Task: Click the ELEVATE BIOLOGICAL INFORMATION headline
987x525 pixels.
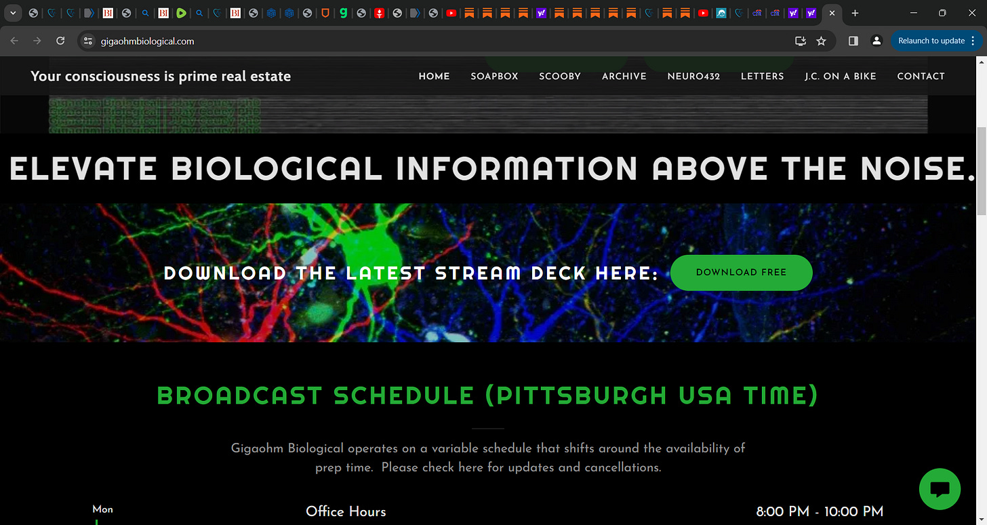Action: pos(493,168)
